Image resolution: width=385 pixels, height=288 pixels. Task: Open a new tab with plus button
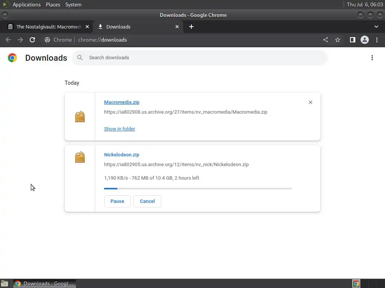191,27
